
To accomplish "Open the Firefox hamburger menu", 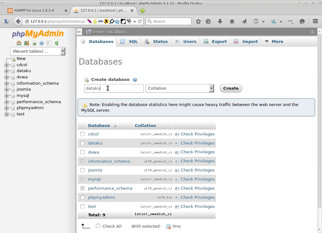I will pos(315,21).
